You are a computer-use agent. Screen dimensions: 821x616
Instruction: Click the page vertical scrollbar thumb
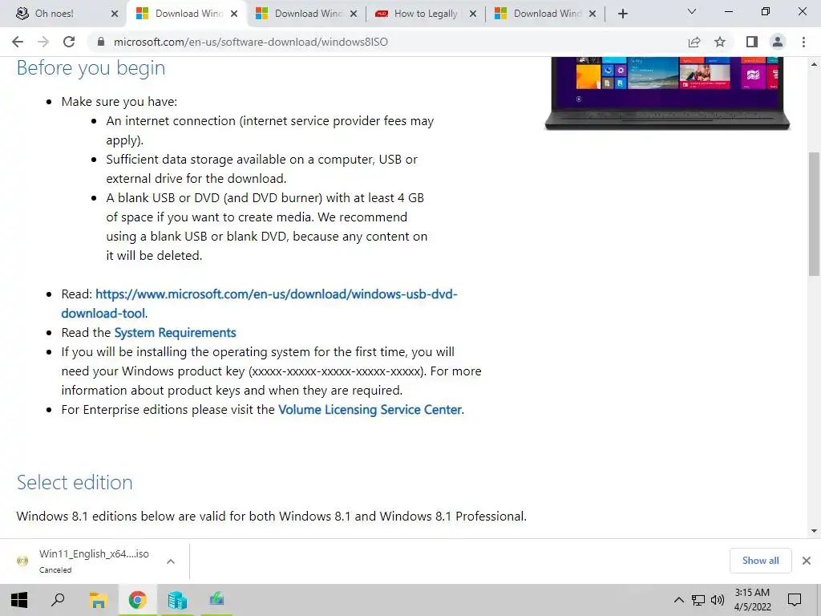814,213
